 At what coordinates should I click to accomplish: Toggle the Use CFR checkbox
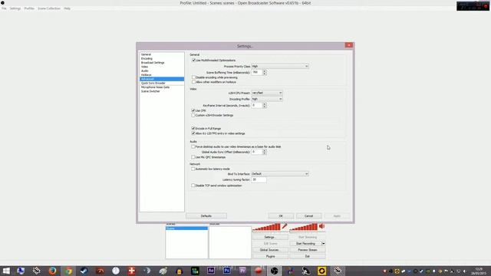(193, 110)
